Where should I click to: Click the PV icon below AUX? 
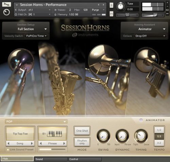pyautogui.click(x=167, y=14)
